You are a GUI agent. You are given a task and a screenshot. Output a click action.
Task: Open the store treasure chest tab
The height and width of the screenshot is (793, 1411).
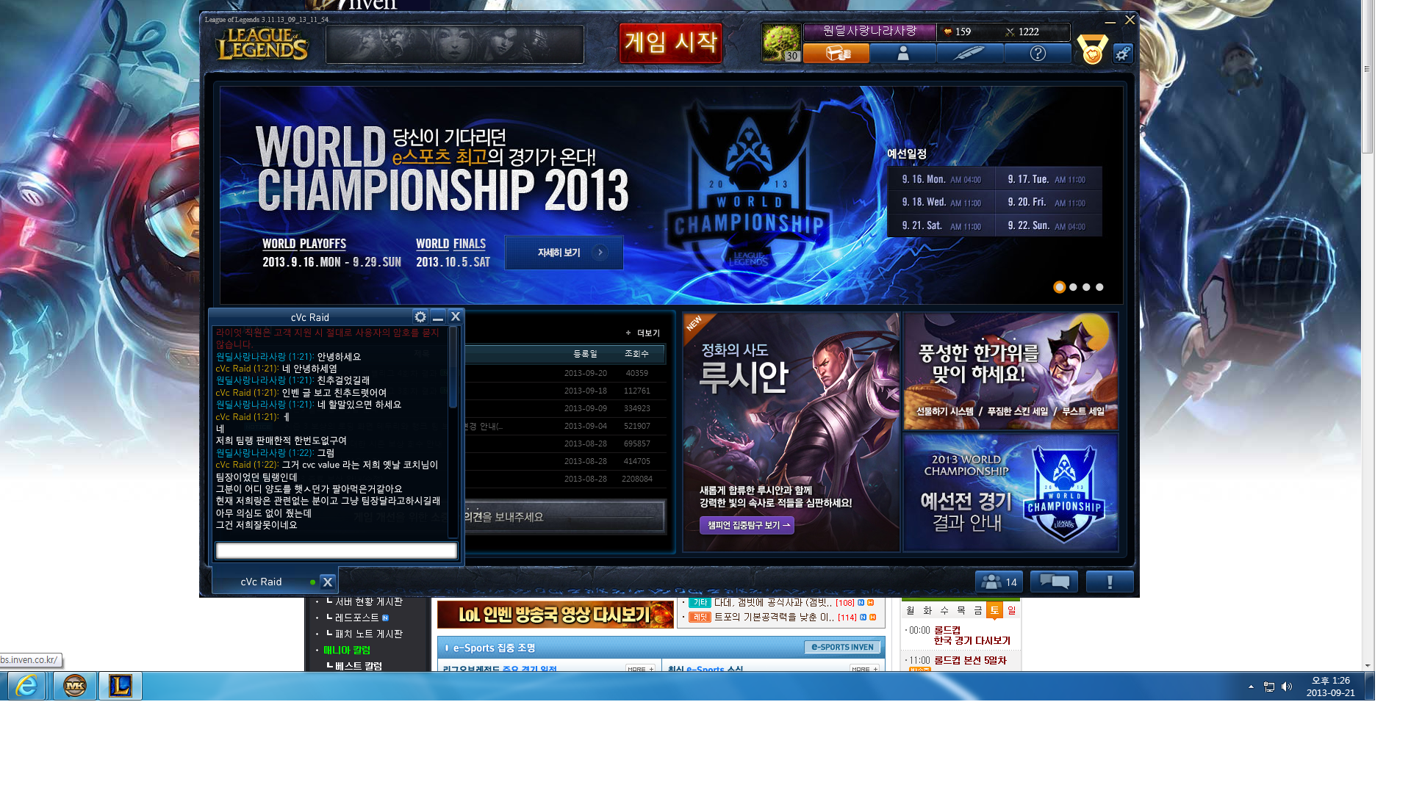(836, 54)
